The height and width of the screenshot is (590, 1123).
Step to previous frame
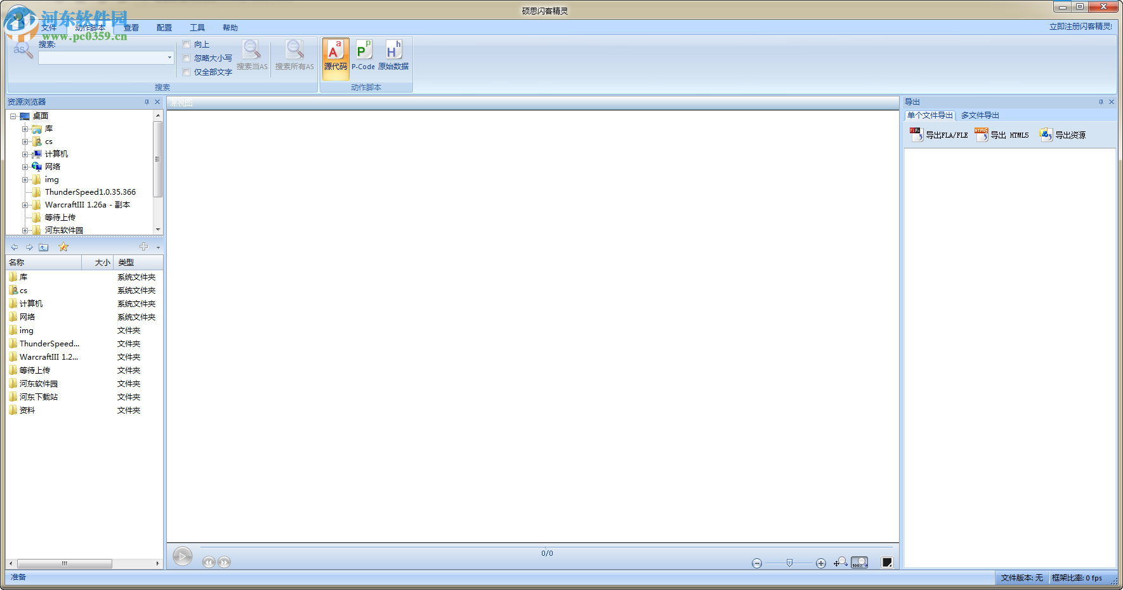click(x=209, y=562)
